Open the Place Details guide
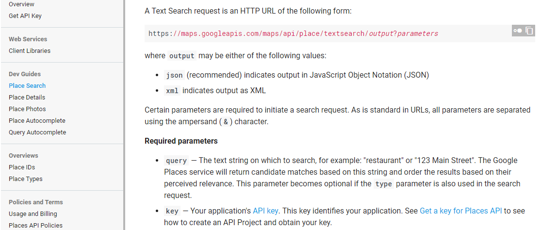The image size is (541, 230). point(27,97)
